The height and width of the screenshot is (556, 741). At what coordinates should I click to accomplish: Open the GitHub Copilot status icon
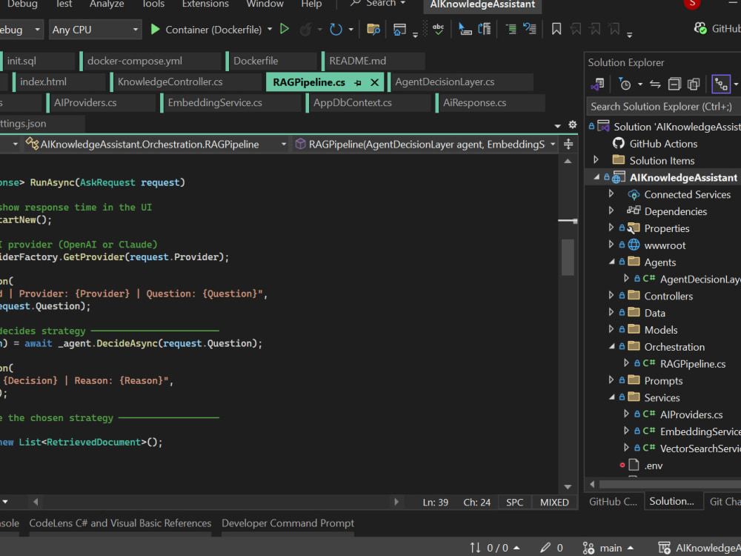[700, 28]
